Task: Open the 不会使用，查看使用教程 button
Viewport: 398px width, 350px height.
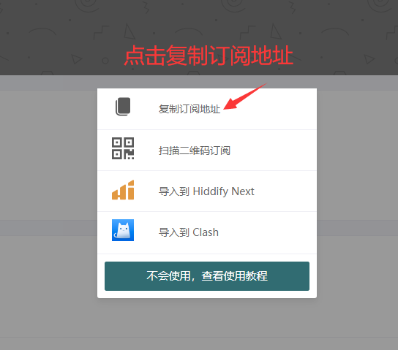Action: pos(207,276)
